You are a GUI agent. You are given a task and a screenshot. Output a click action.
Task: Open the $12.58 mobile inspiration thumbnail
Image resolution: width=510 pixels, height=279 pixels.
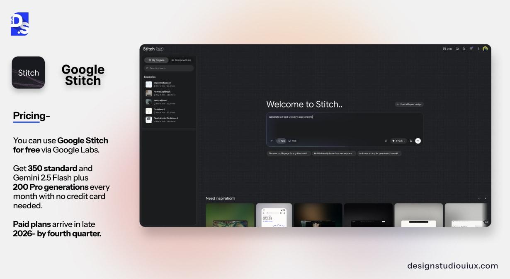274,215
